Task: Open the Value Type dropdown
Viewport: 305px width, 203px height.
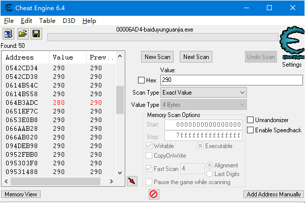Action: click(204, 105)
